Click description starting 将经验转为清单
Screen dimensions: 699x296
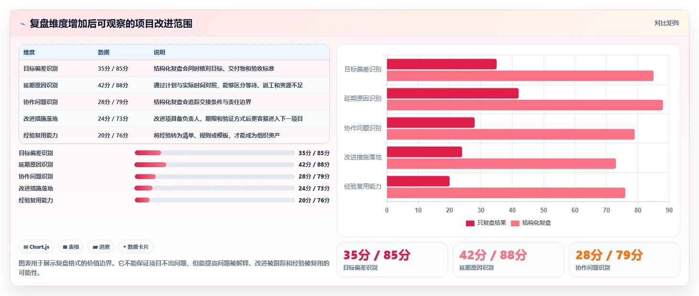coord(217,136)
